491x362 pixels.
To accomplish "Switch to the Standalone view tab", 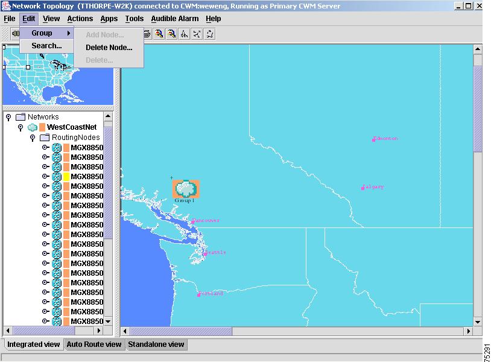I will (x=156, y=345).
